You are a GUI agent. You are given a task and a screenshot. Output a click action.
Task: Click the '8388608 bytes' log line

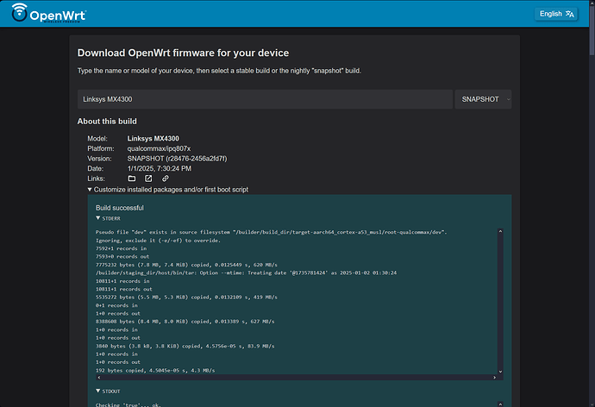click(x=185, y=322)
